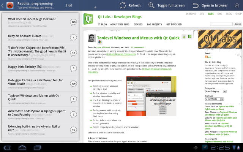Click the flask lab icon by title

pos(184,37)
